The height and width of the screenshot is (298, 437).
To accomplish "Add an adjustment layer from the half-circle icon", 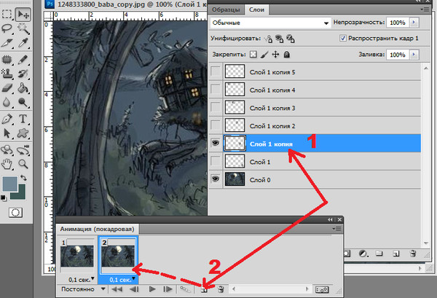I will coord(363,254).
